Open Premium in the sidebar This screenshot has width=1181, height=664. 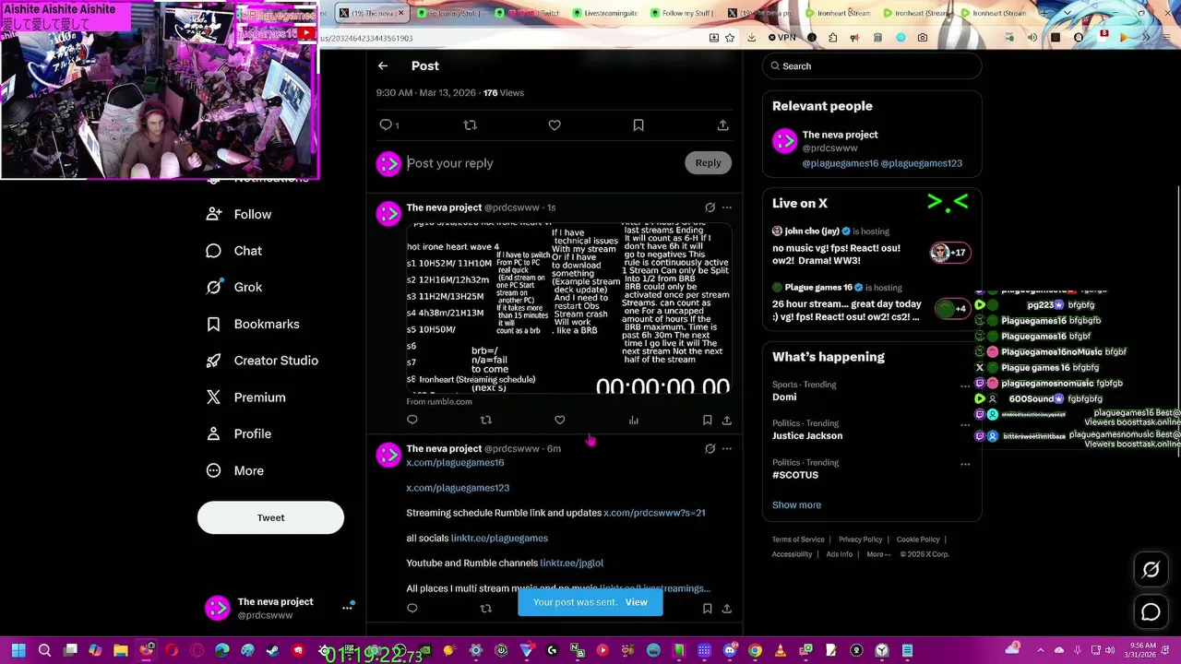246,397
